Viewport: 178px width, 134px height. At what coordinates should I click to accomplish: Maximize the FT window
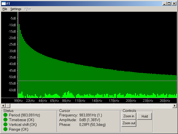(x=169, y=3)
